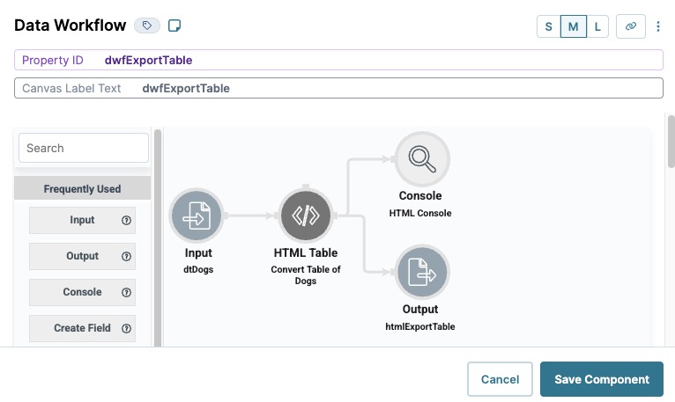
Task: Open the vertical three-dot options menu
Action: pyautogui.click(x=658, y=26)
